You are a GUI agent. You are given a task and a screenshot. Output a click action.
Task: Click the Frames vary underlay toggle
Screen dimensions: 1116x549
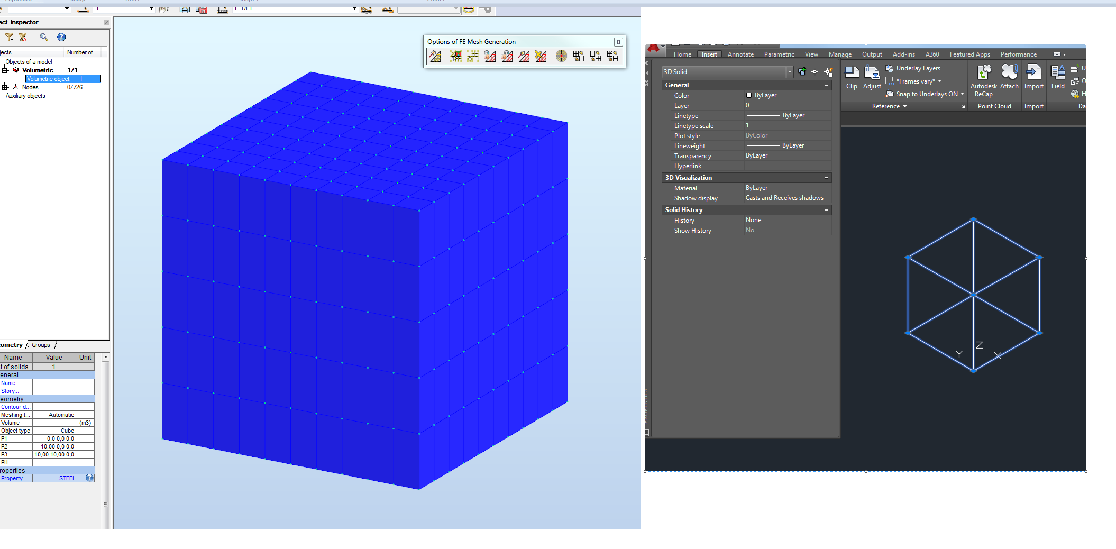tap(914, 81)
